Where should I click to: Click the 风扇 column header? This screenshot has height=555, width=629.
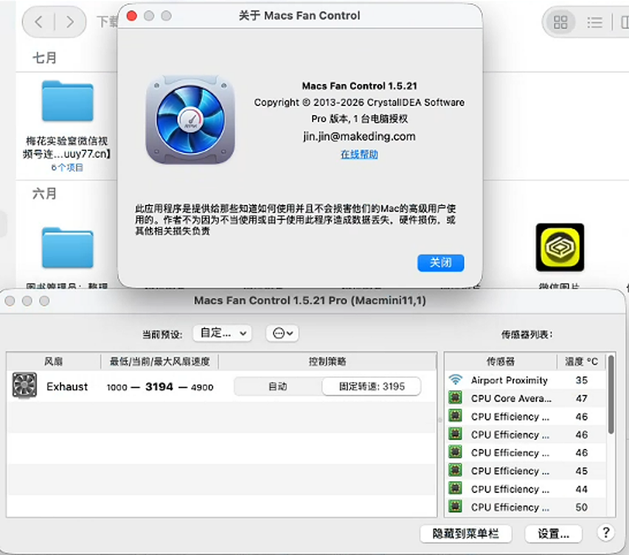(53, 362)
